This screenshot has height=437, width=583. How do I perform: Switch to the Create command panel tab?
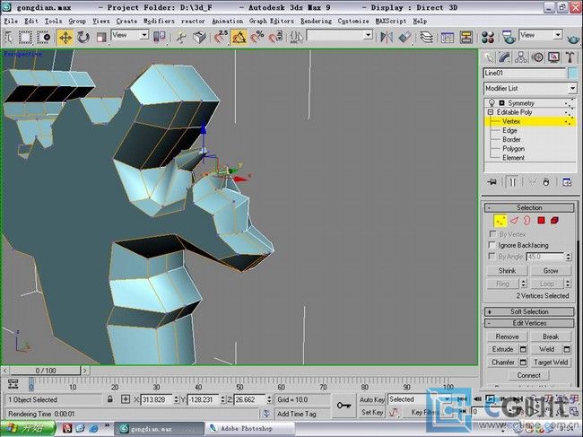click(x=488, y=57)
